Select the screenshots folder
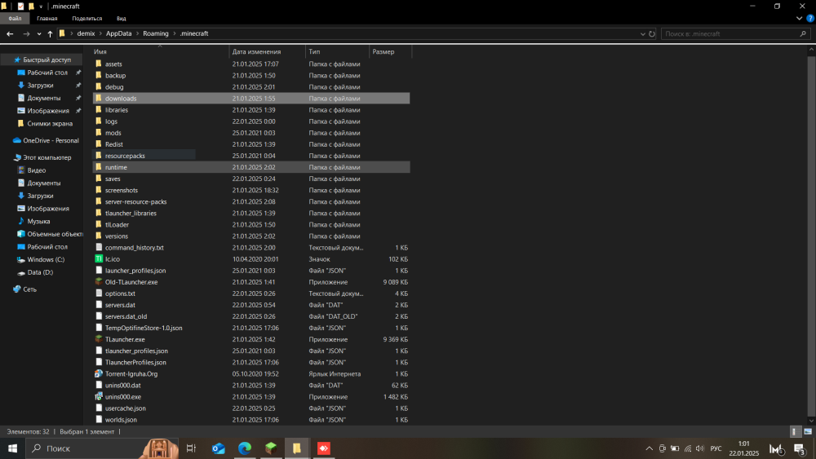This screenshot has height=459, width=816. [251, 190]
